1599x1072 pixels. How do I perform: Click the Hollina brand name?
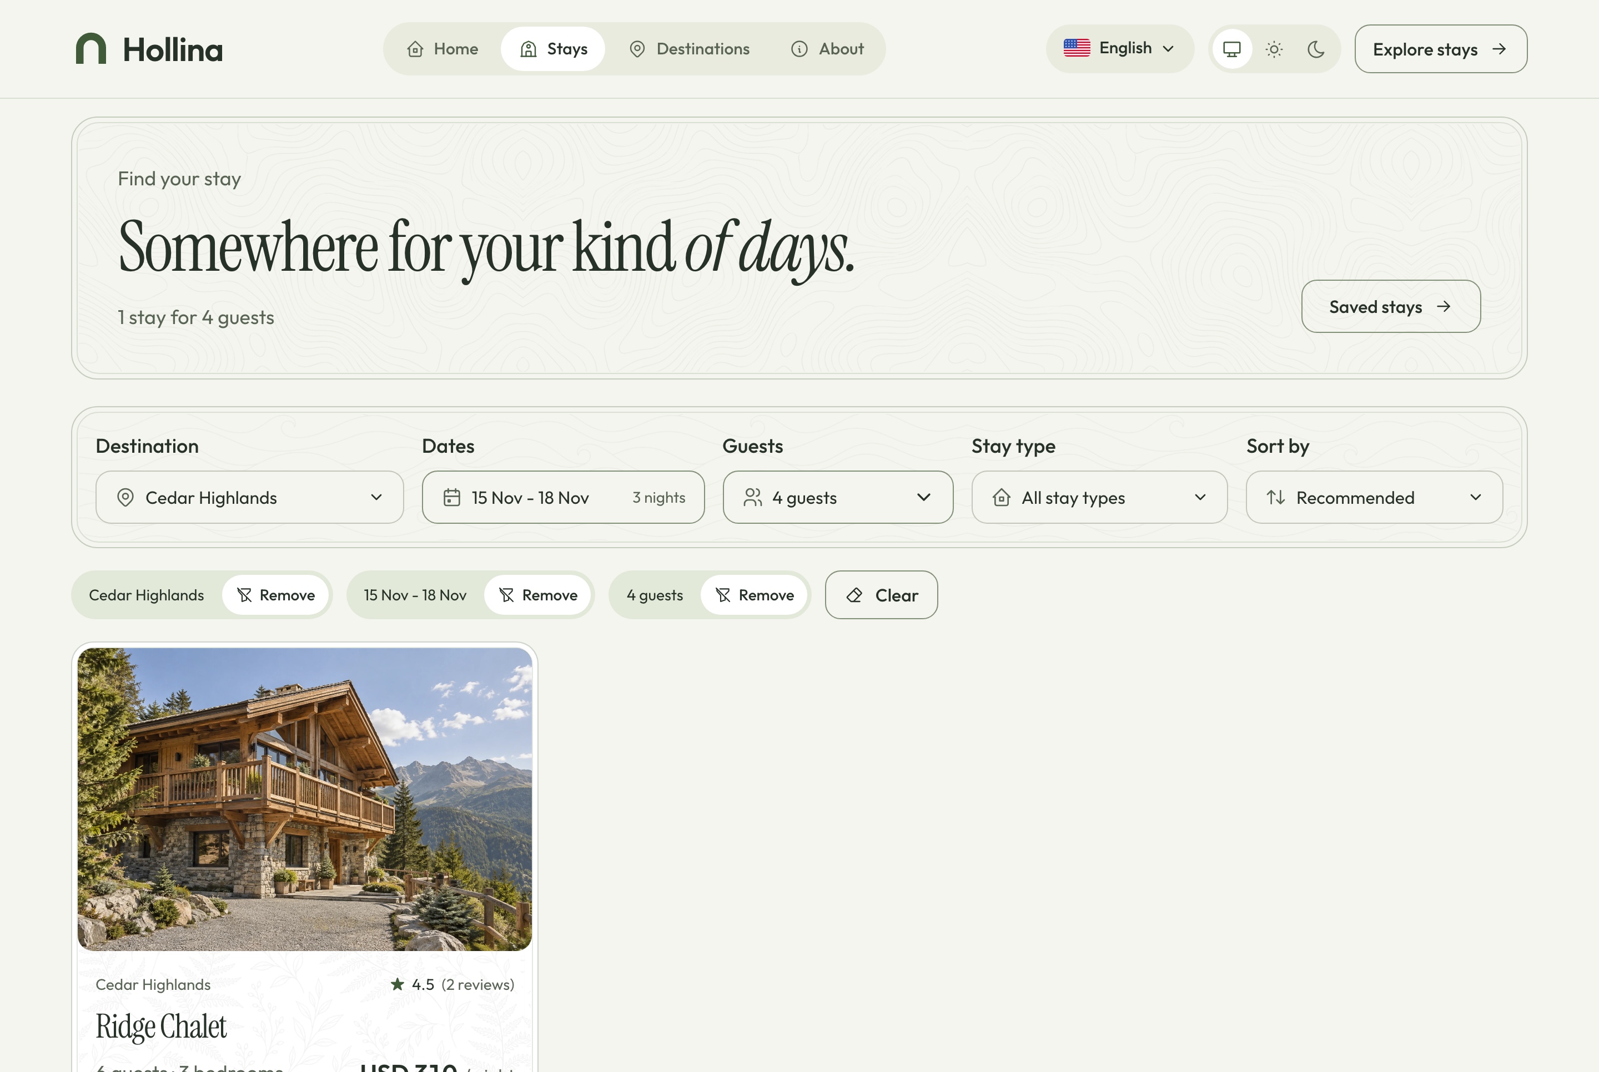tap(172, 50)
